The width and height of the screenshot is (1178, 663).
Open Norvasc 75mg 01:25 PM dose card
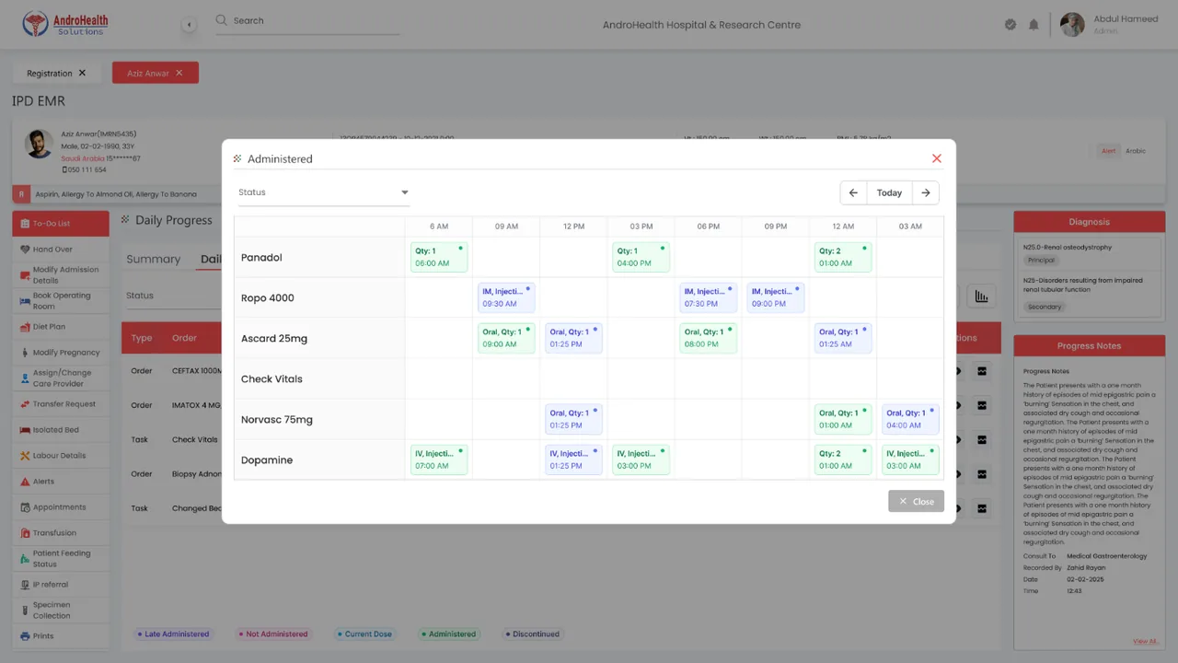click(x=573, y=419)
